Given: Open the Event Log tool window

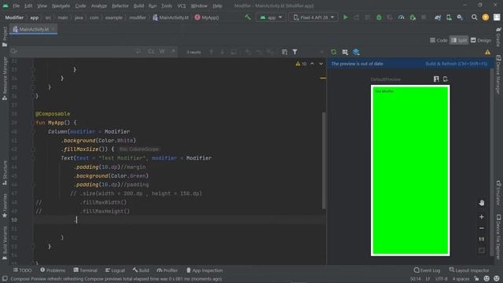Looking at the screenshot, I should click(427, 270).
